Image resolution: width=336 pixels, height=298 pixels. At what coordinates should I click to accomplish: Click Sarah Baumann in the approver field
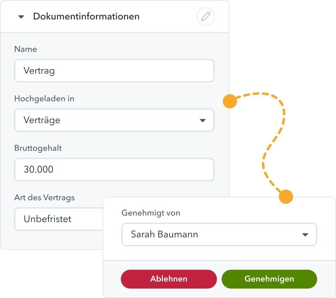[164, 234]
